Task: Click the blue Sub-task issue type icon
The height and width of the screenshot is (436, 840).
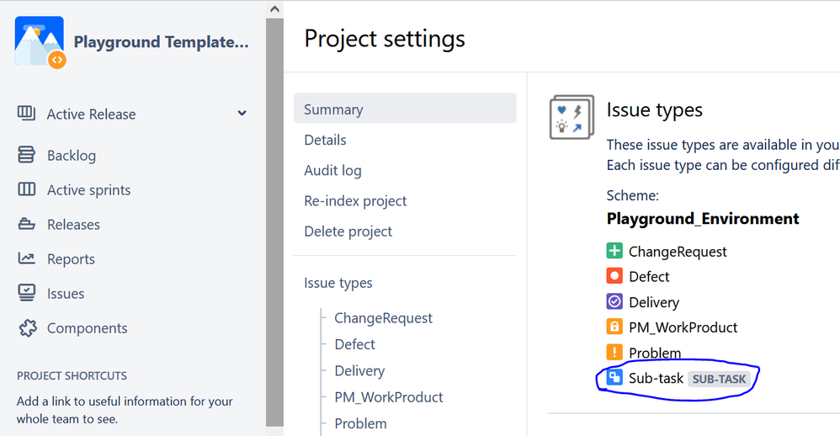Action: pyautogui.click(x=614, y=378)
